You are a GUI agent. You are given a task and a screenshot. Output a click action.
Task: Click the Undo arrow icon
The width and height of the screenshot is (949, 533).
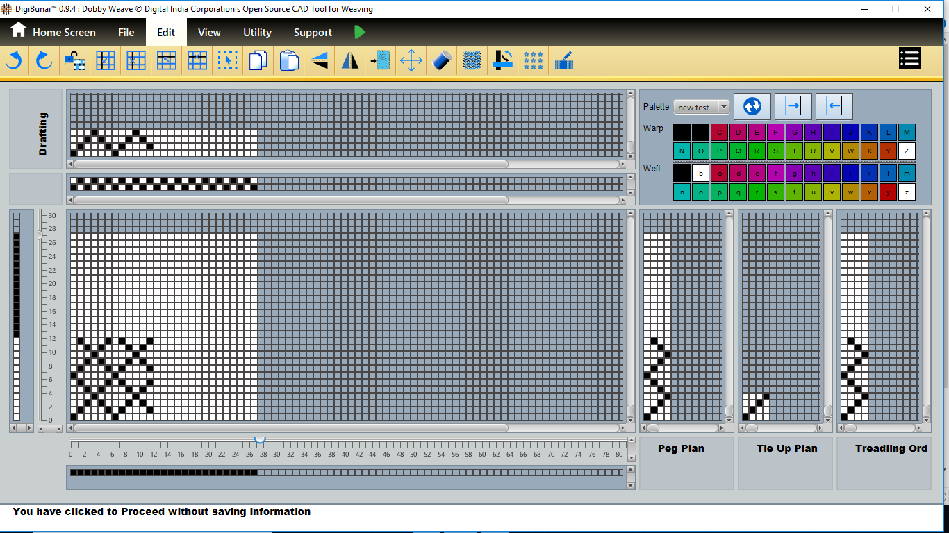(13, 61)
